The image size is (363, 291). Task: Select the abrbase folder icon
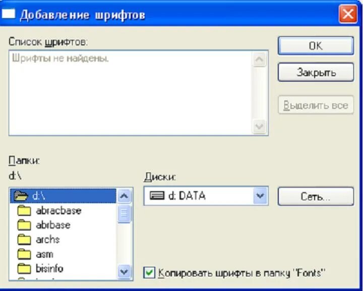tap(24, 225)
